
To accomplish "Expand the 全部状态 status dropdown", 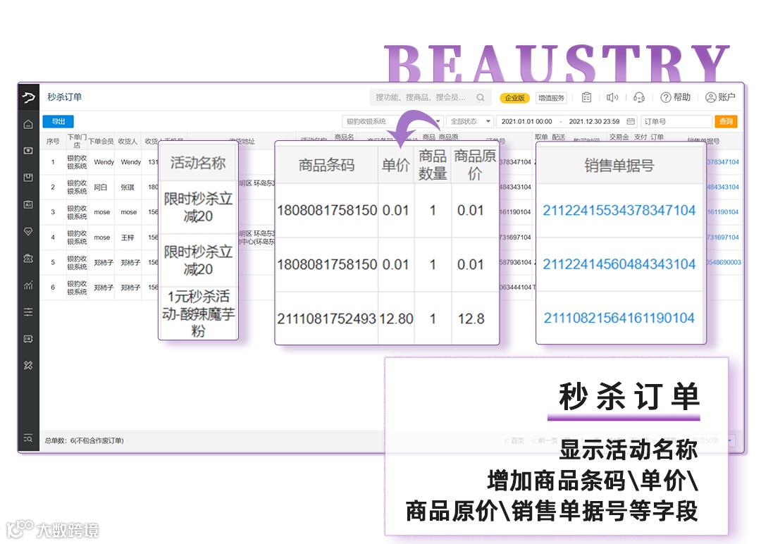I will tap(469, 121).
